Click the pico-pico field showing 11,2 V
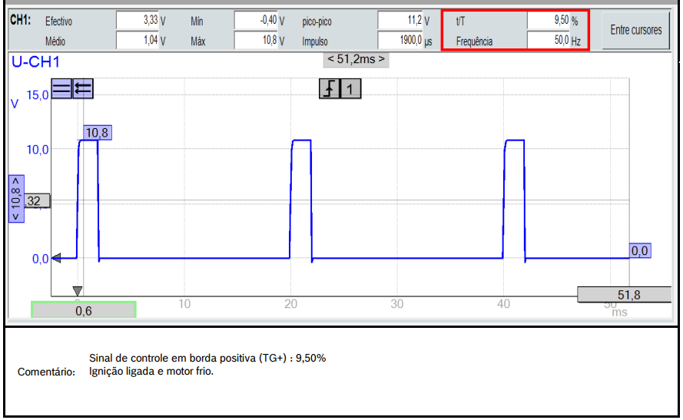This screenshot has width=683, height=420. pyautogui.click(x=407, y=21)
